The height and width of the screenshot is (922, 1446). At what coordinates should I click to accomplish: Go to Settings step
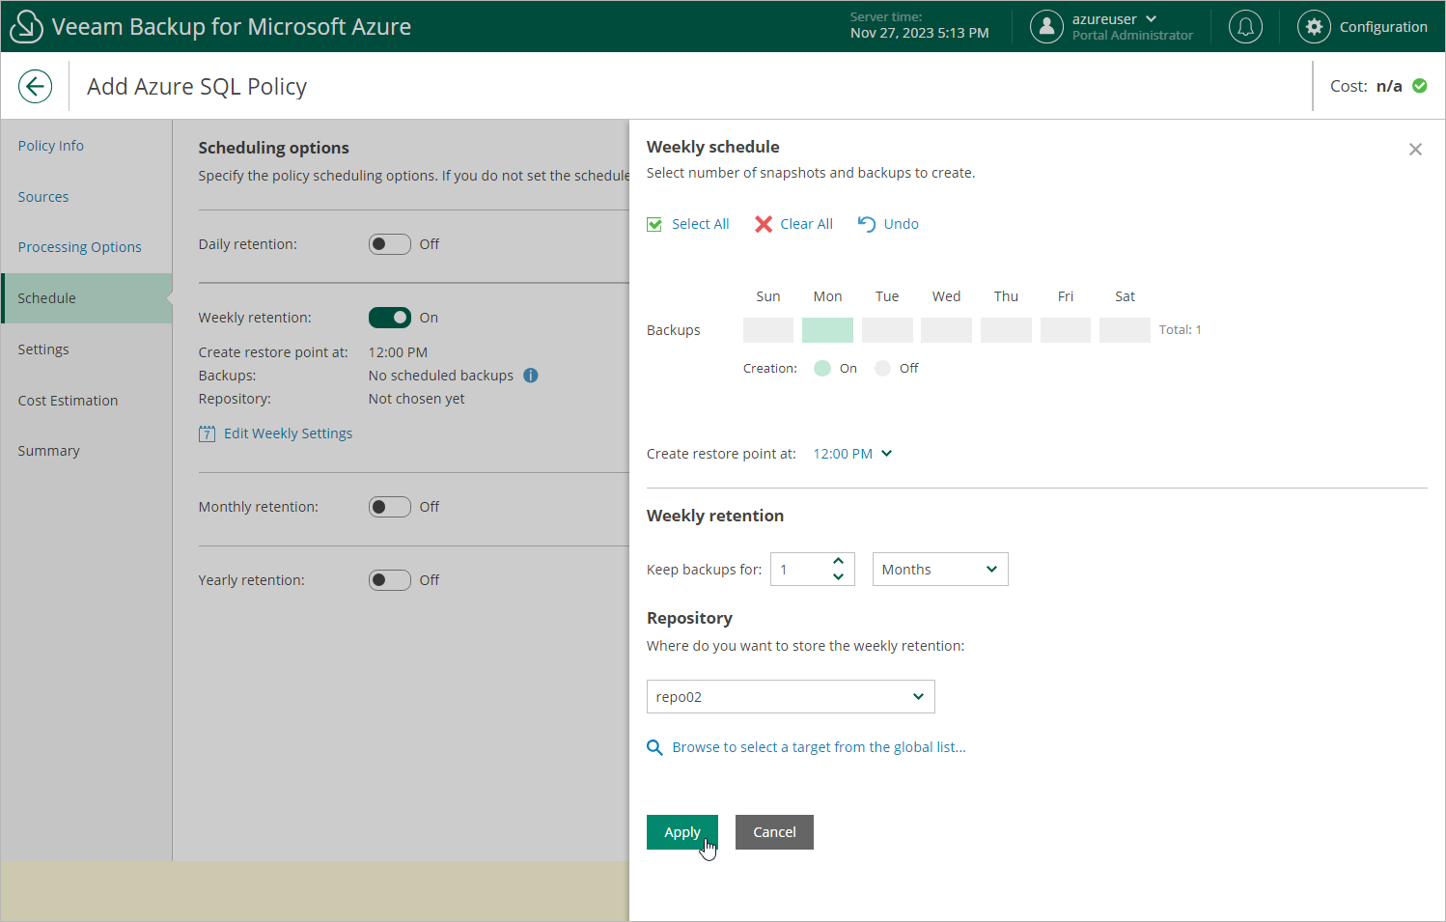pyautogui.click(x=43, y=349)
